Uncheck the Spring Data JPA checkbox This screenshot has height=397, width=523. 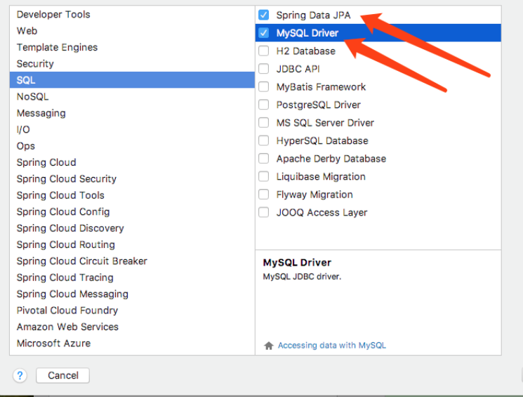pos(263,15)
